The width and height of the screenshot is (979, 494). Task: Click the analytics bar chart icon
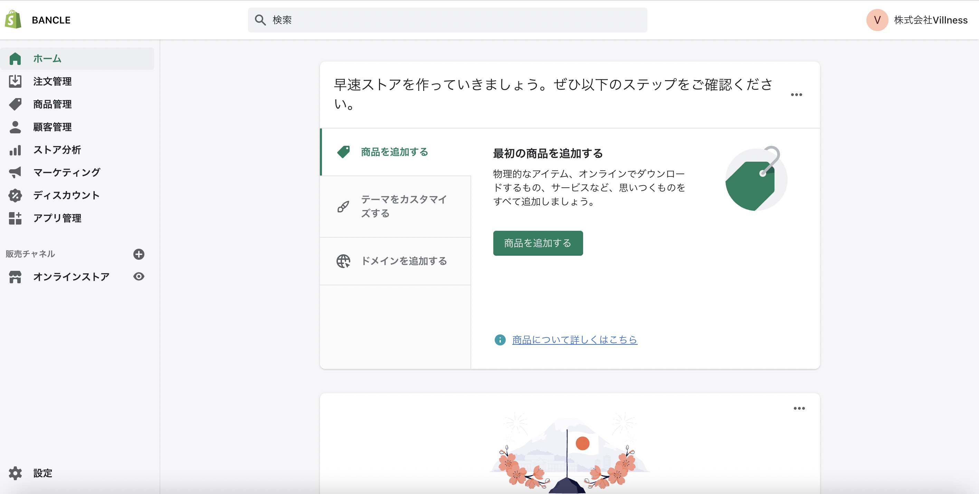click(x=15, y=150)
